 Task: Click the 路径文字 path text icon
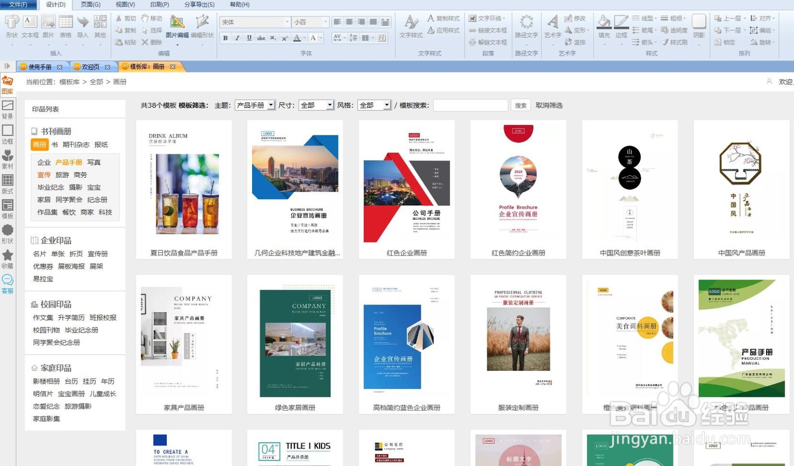(527, 27)
